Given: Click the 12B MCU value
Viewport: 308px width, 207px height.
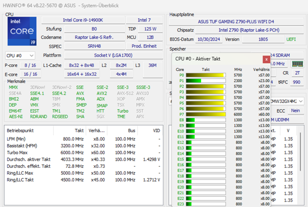Looking at the screenshot, I should [150, 37].
